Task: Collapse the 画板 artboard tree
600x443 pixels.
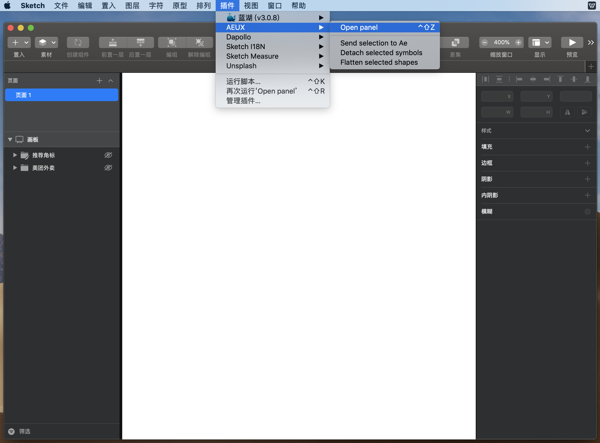Action: [10, 139]
